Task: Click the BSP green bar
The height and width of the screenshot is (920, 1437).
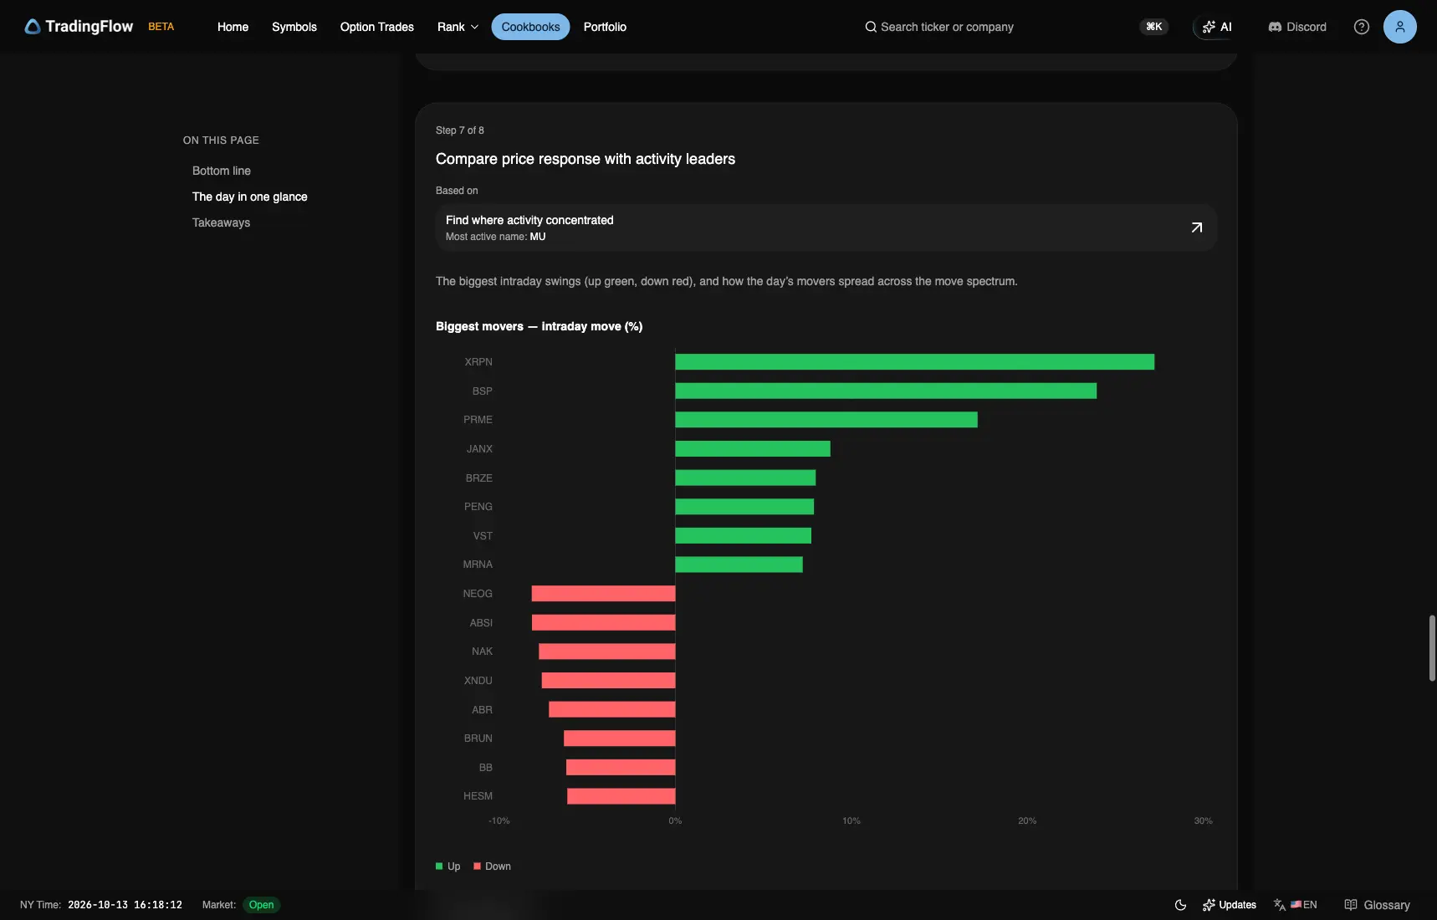Action: 886,391
